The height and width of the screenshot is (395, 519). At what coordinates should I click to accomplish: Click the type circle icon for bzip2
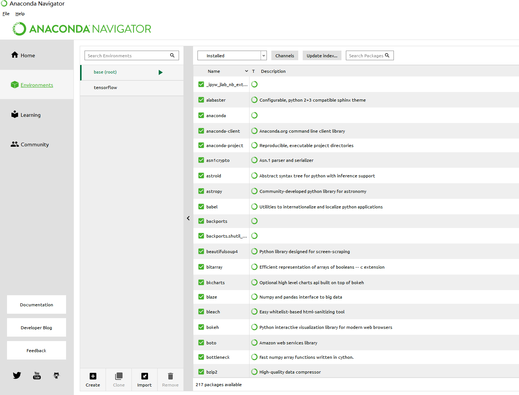point(254,372)
